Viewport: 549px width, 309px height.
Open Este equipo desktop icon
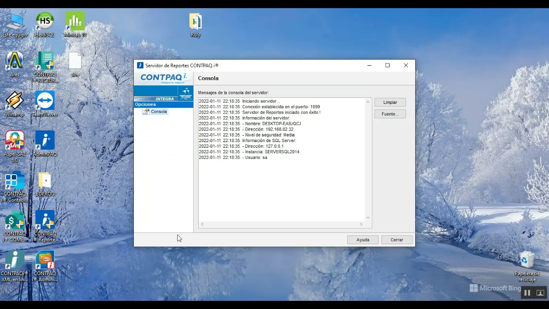click(x=15, y=25)
